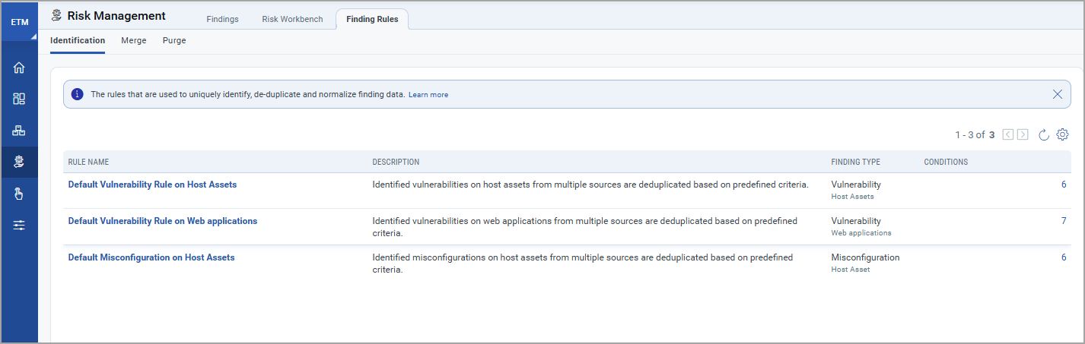Go to Home in the sidebar
This screenshot has width=1085, height=344.
pyautogui.click(x=19, y=68)
